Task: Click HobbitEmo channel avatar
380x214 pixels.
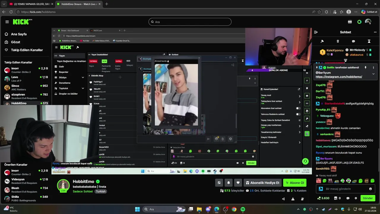Action: click(x=63, y=186)
